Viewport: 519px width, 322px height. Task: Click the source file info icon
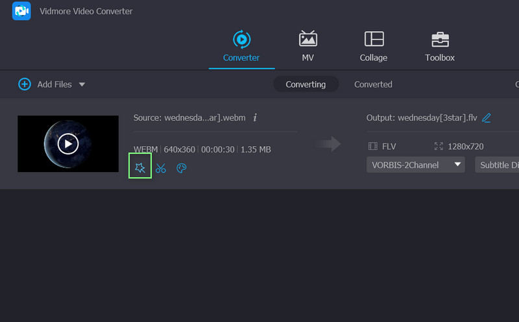pos(255,118)
